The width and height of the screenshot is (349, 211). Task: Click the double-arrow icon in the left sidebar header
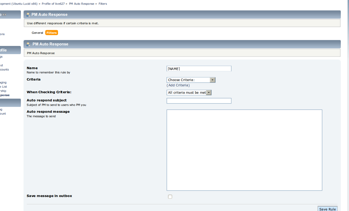point(4,15)
